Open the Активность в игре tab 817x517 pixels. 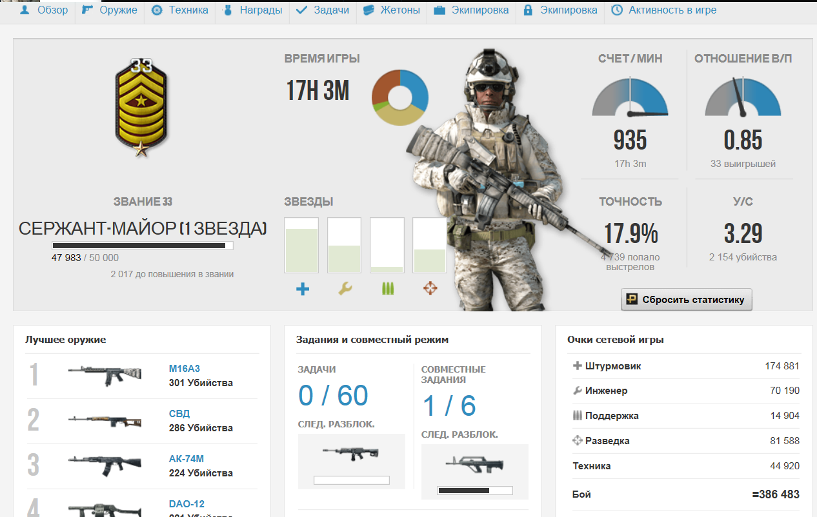pos(663,10)
